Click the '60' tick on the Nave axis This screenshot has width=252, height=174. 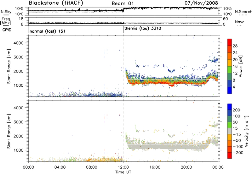226,19
